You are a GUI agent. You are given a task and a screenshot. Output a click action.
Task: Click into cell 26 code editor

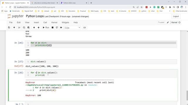(x=101, y=44)
